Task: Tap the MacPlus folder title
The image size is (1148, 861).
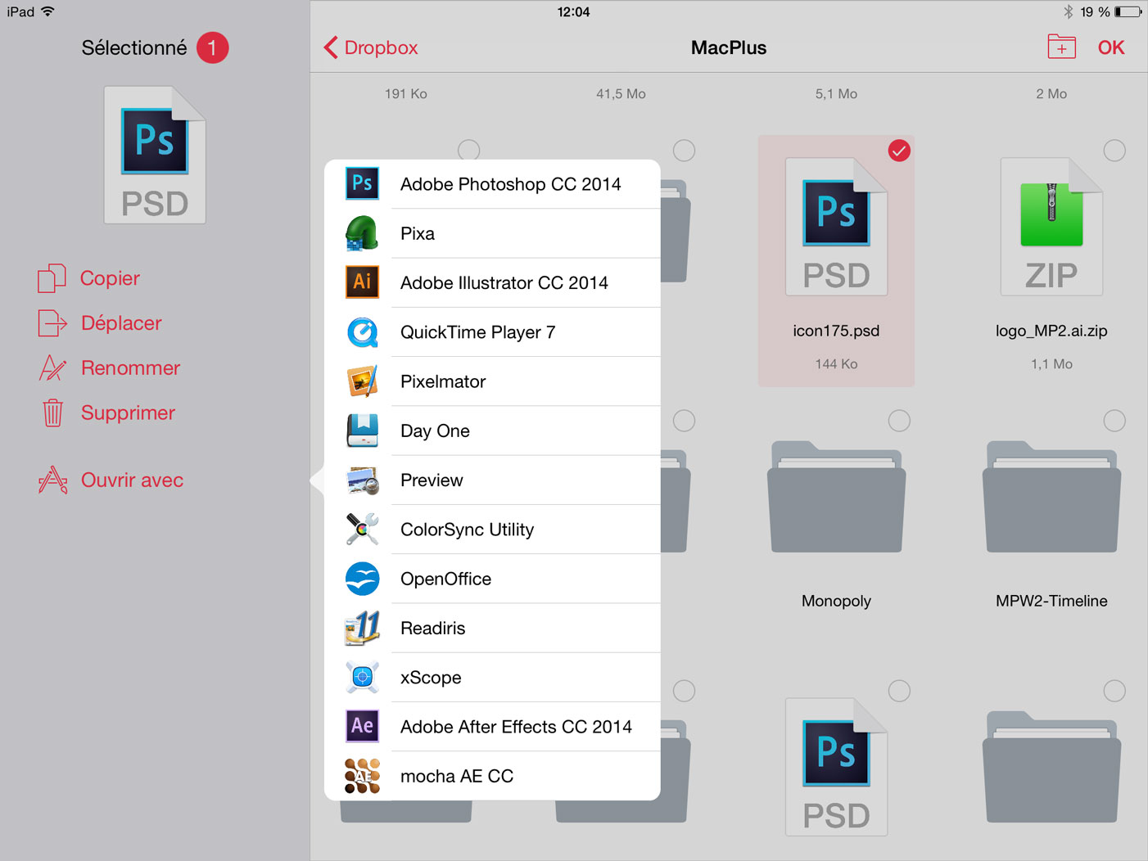Action: tap(729, 47)
